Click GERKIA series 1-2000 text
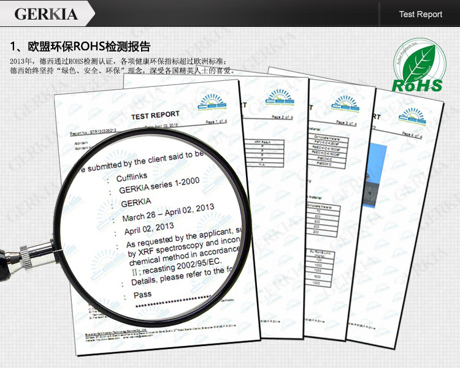 [x=159, y=186]
